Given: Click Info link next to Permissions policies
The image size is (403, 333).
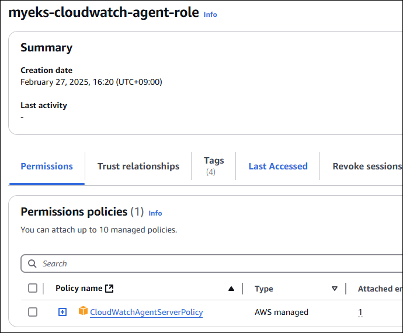Looking at the screenshot, I should pyautogui.click(x=155, y=213).
